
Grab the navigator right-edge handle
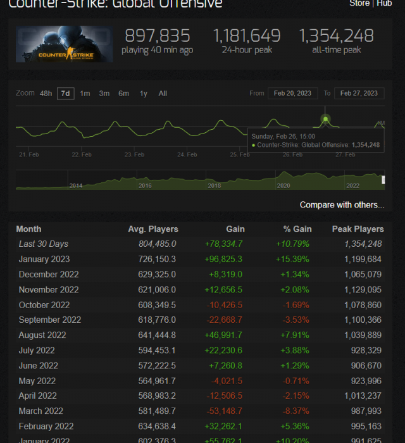pyautogui.click(x=383, y=180)
